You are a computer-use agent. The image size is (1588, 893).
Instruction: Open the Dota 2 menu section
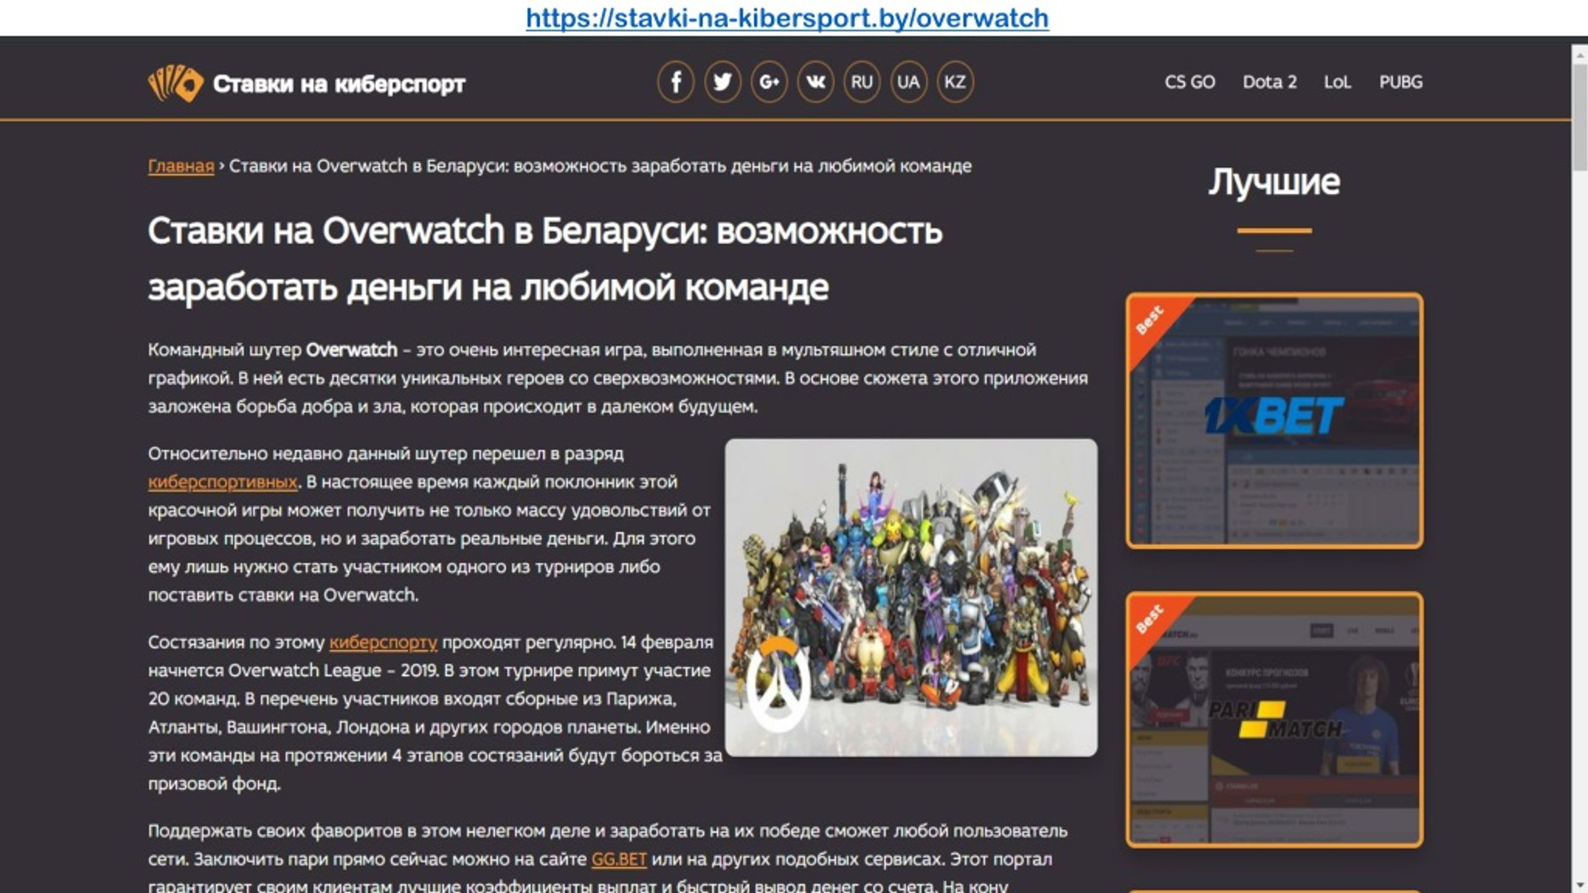pyautogui.click(x=1270, y=82)
